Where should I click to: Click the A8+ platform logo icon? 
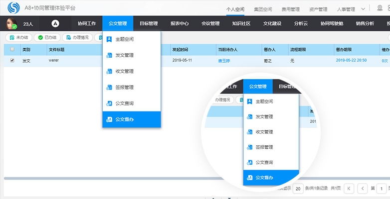[x=14, y=8]
